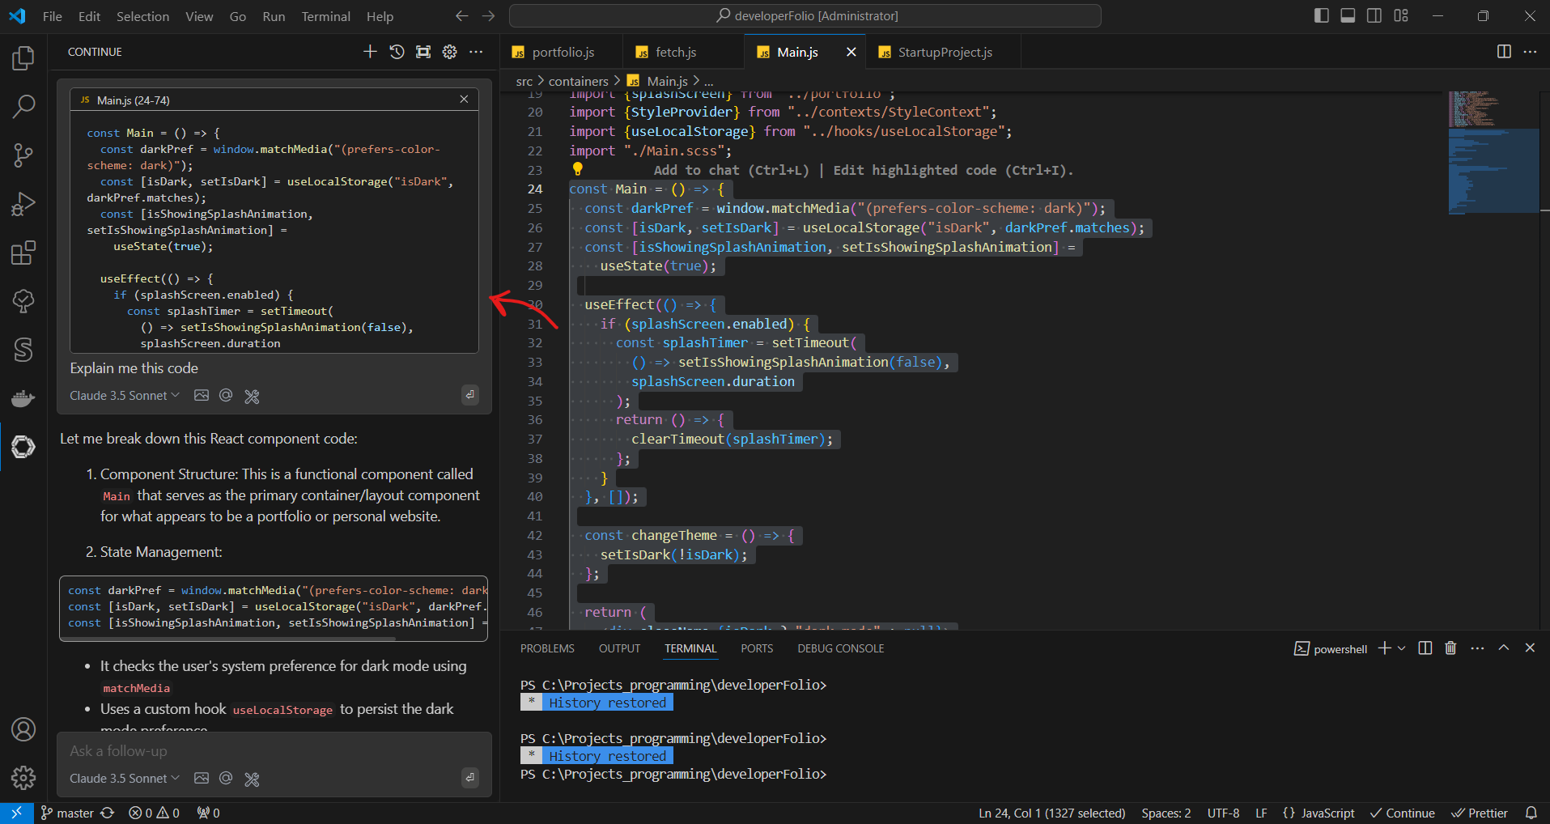The image size is (1550, 824).
Task: Customize editor layout
Action: pyautogui.click(x=1401, y=15)
